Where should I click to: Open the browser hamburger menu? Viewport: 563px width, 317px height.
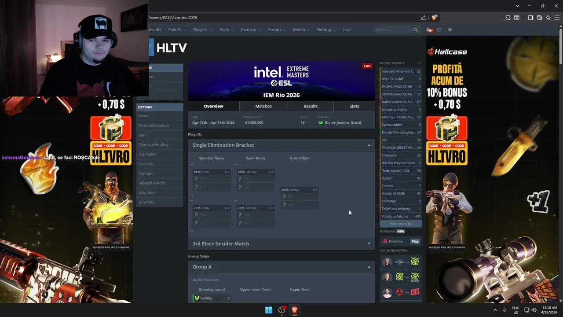tap(557, 18)
